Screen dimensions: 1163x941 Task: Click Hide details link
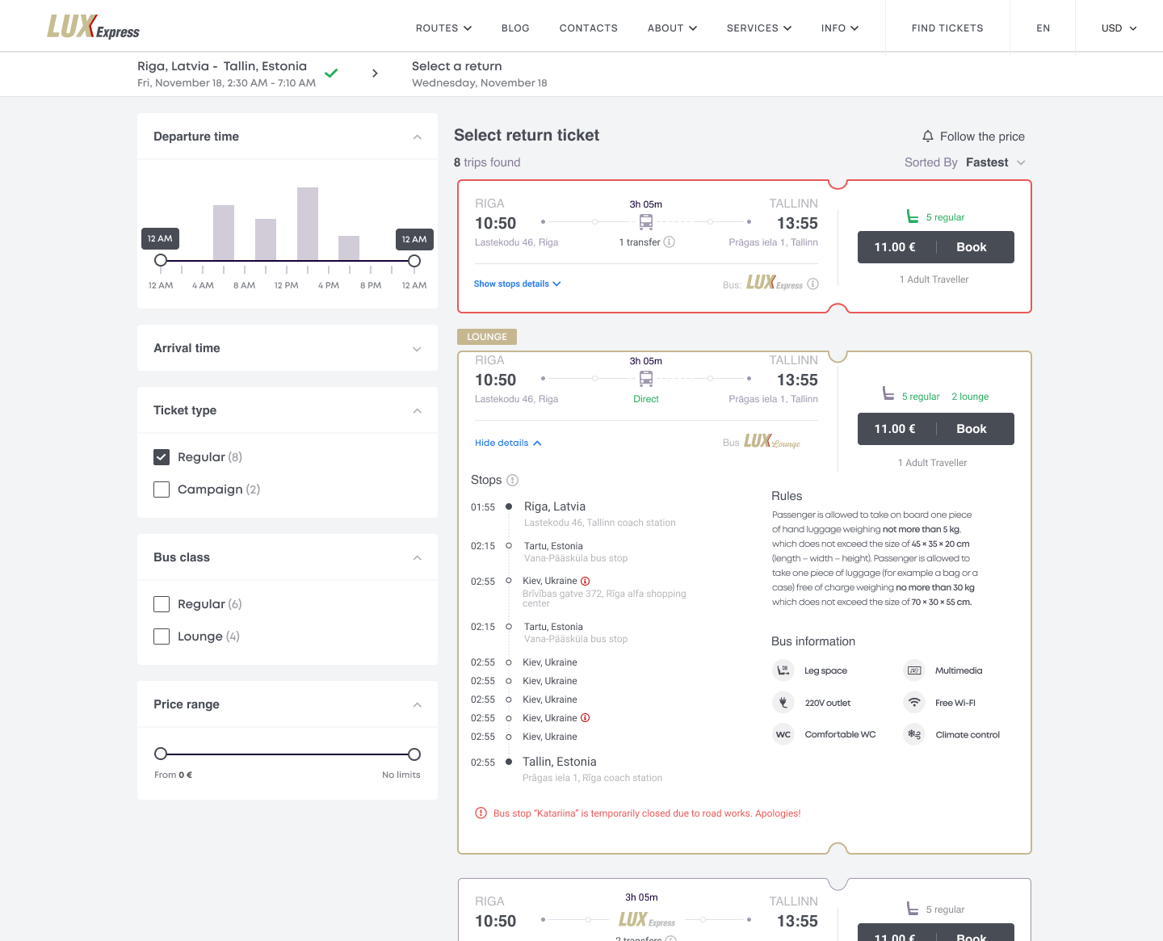pyautogui.click(x=508, y=443)
